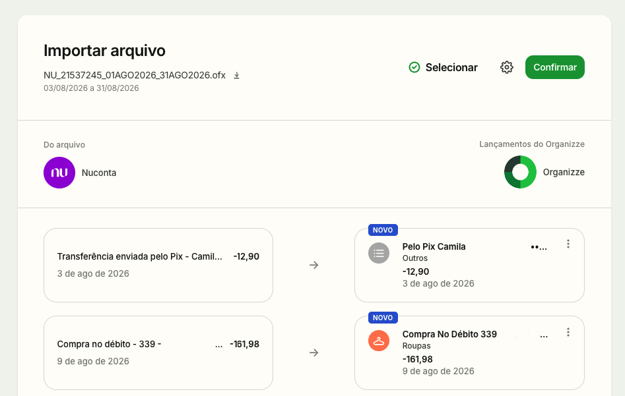
Task: Open options menu for Pelo Pix Camila
Action: click(x=568, y=244)
